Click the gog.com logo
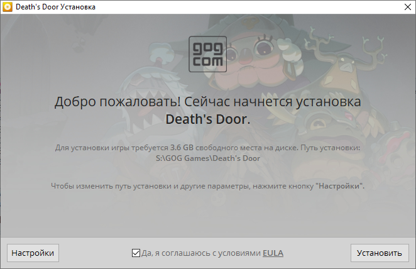The image size is (416, 269). (x=208, y=54)
